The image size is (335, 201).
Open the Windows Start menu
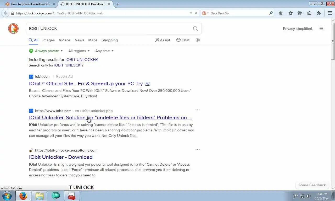tap(7, 196)
